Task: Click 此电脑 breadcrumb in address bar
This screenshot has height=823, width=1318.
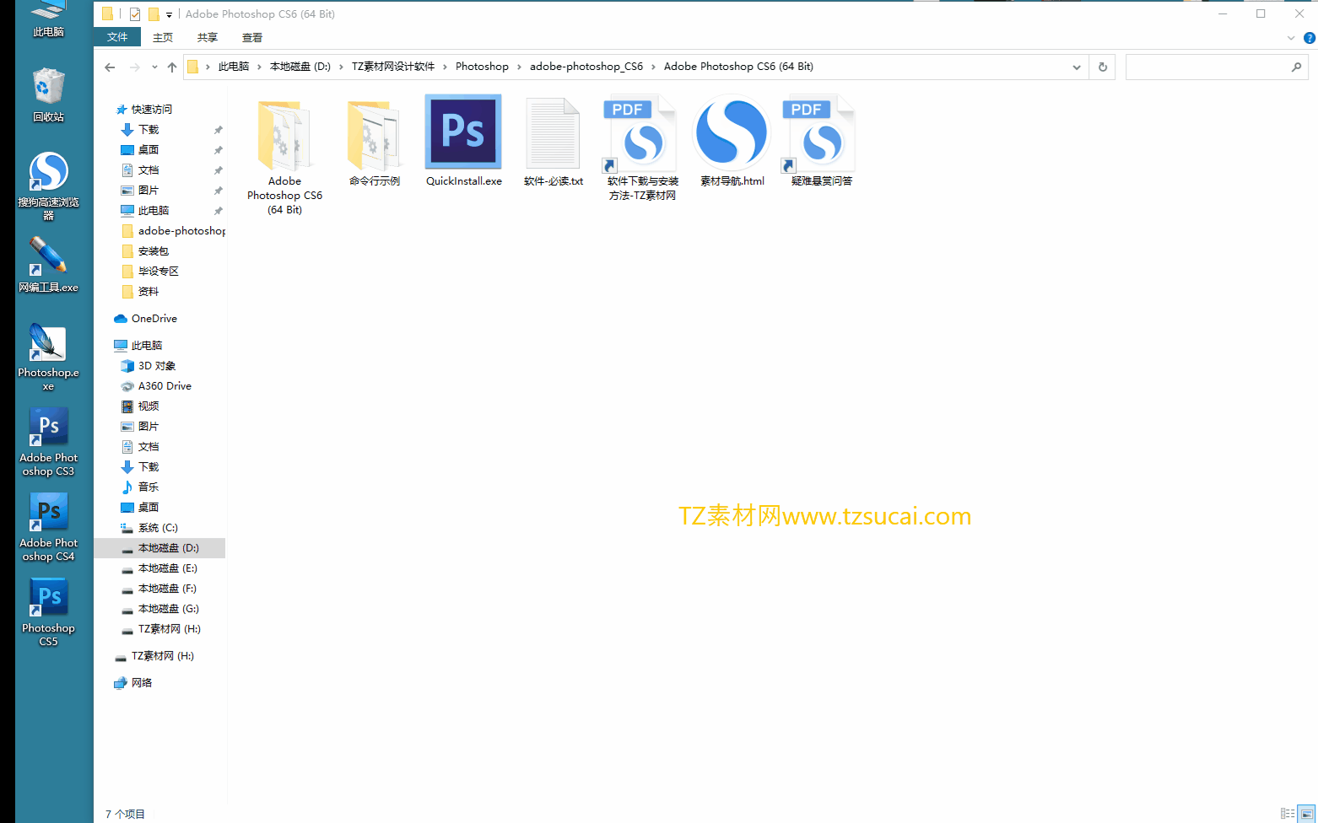Action: pos(234,67)
